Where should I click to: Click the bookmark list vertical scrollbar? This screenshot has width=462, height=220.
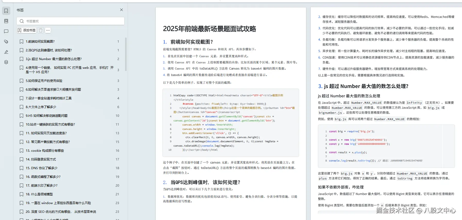pyautogui.click(x=126, y=54)
